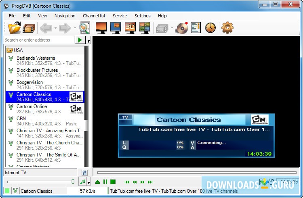Expand the address bar dropdown arrow
The width and height of the screenshot is (303, 198).
[88, 41]
